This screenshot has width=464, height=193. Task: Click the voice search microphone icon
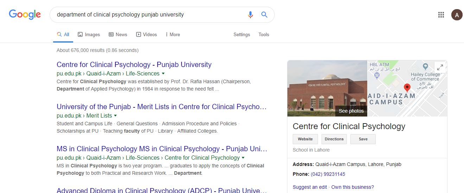click(x=250, y=15)
